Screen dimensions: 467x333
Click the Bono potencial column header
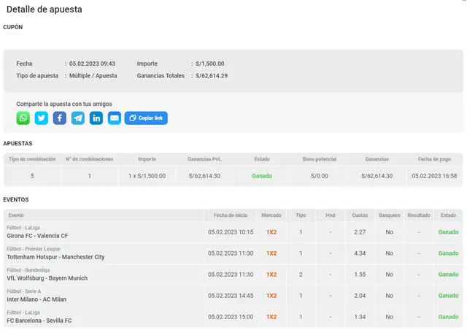tap(320, 159)
